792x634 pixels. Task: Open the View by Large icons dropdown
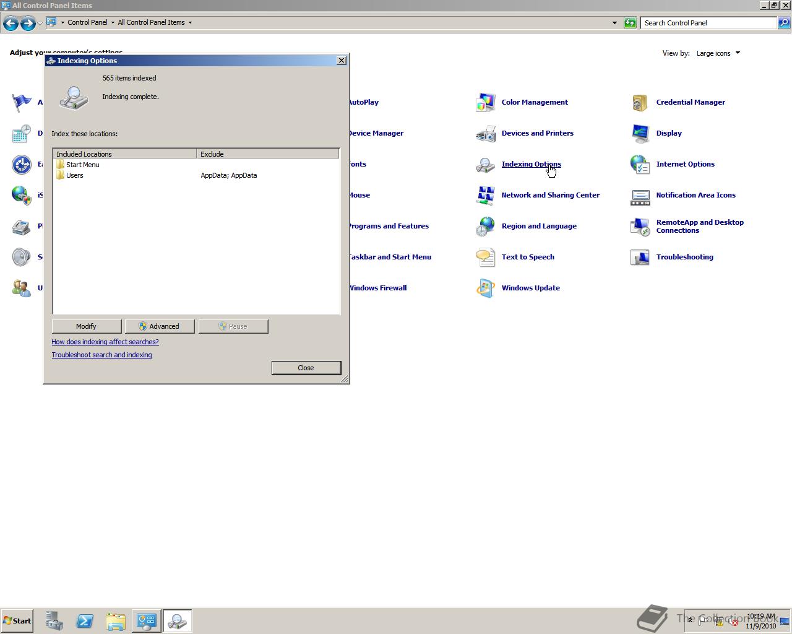tap(718, 53)
